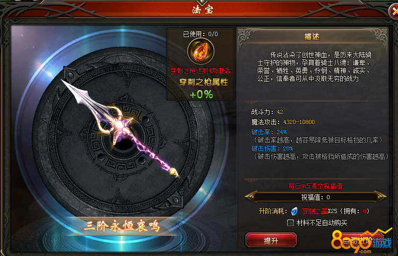The width and height of the screenshot is (398, 256).
Task: Click the 穿刺之枪达到4阶激活 red text
Action: [200, 70]
